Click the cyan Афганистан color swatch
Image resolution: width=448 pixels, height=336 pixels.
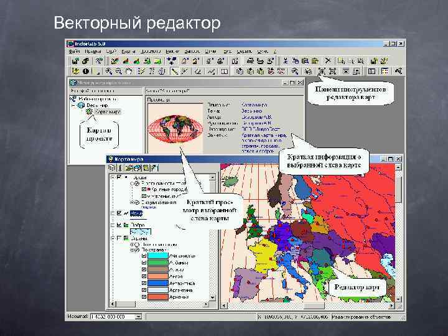point(157,256)
